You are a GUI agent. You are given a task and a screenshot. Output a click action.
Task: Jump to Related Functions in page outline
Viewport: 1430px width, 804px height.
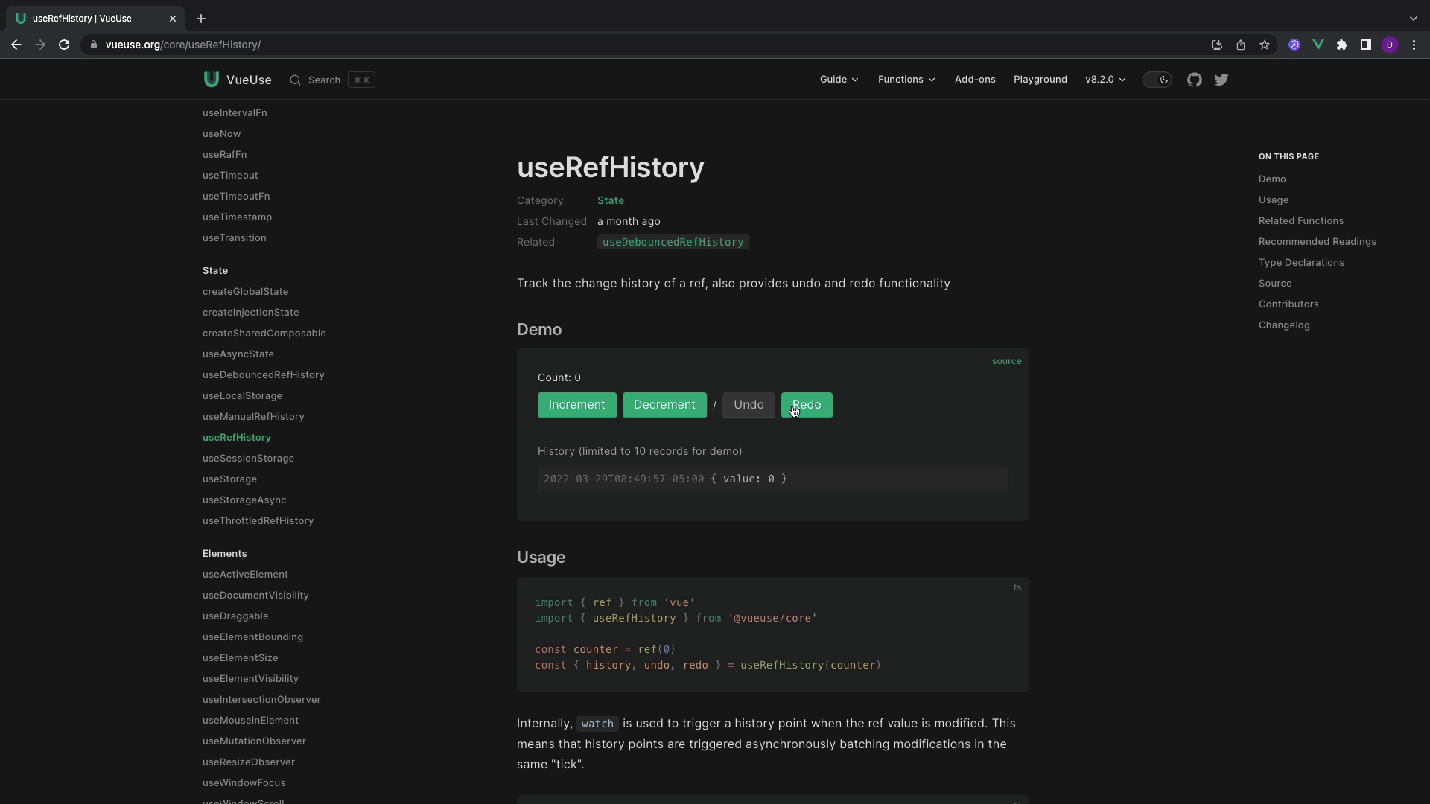(1301, 221)
